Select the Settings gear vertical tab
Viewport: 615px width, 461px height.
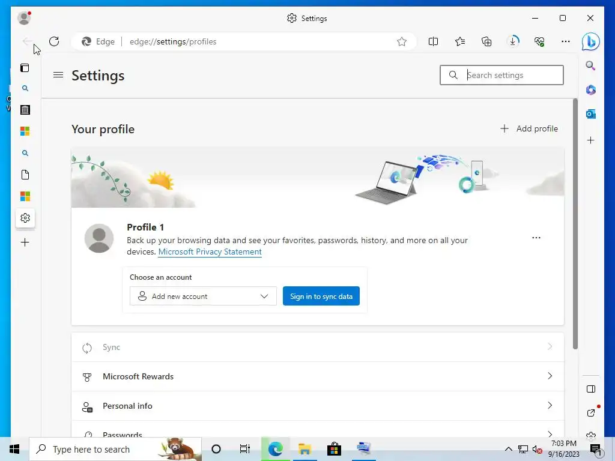point(25,218)
